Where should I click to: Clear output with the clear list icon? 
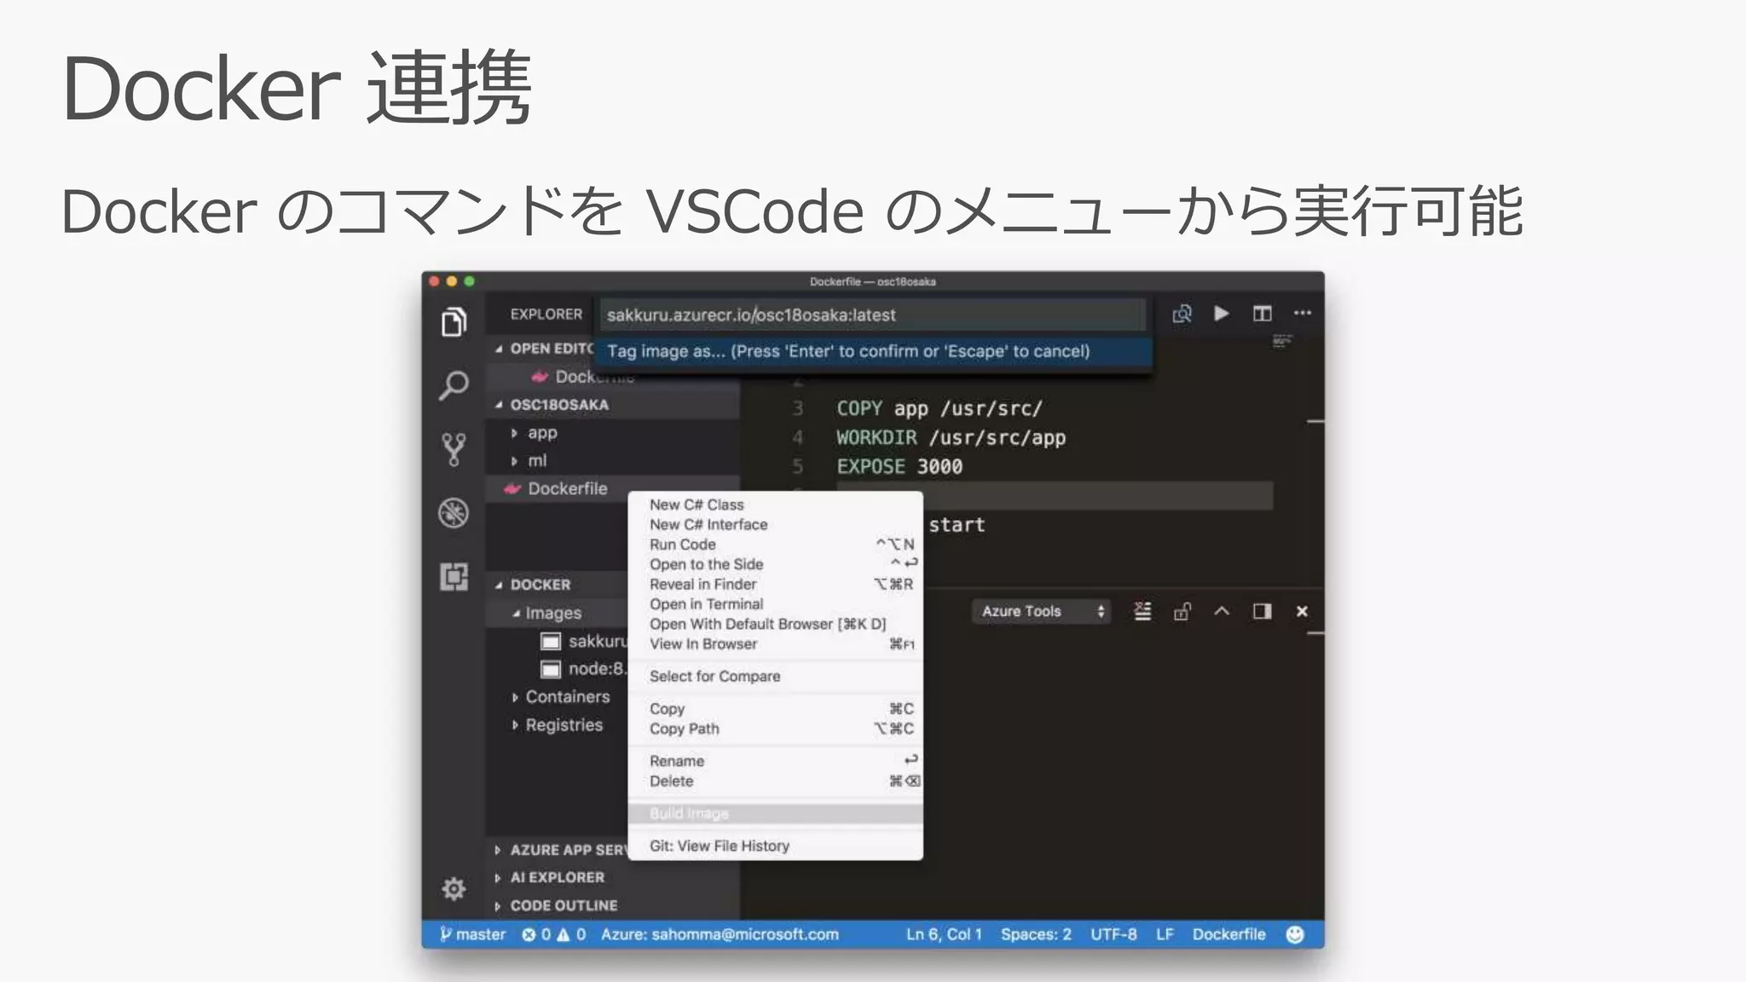tap(1142, 611)
